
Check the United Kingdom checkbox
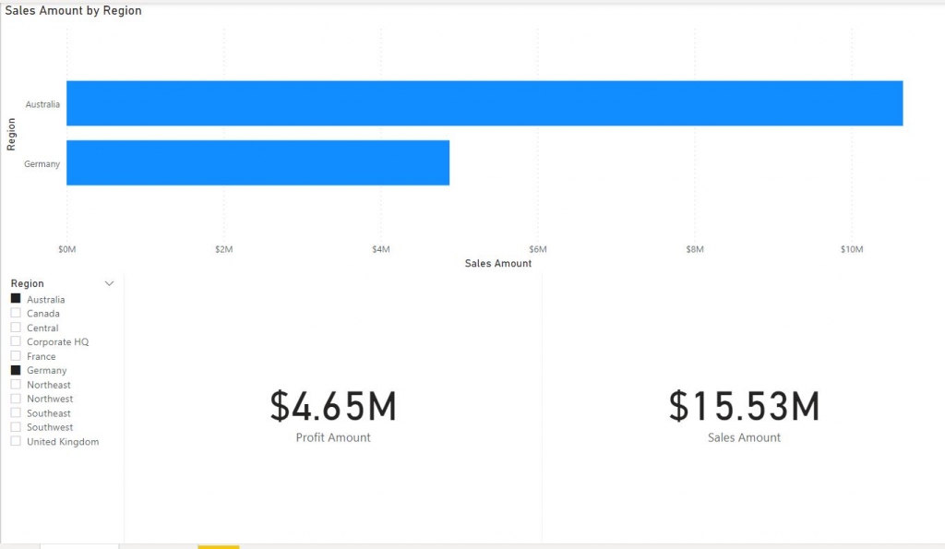pyautogui.click(x=14, y=441)
